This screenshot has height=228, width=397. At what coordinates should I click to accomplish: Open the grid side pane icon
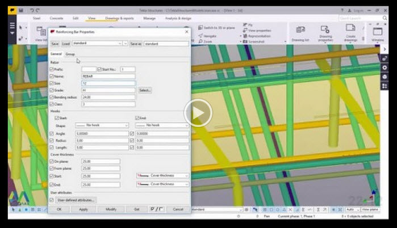(x=385, y=86)
